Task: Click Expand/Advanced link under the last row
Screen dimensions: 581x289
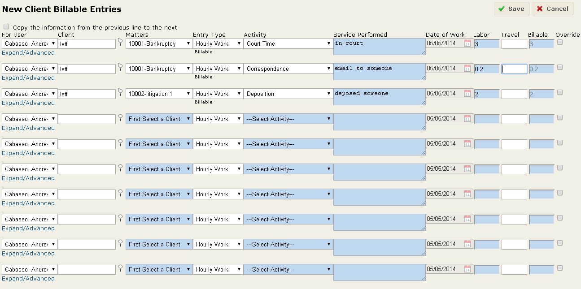Action: point(28,278)
